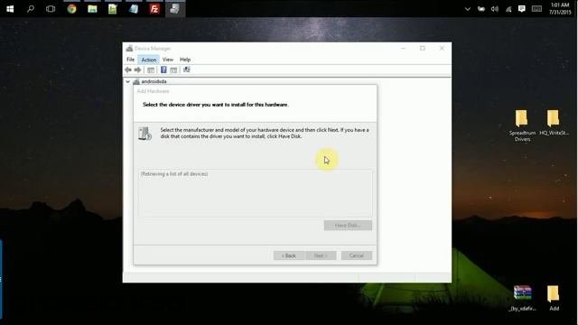Open battery status tray icon

tap(481, 9)
